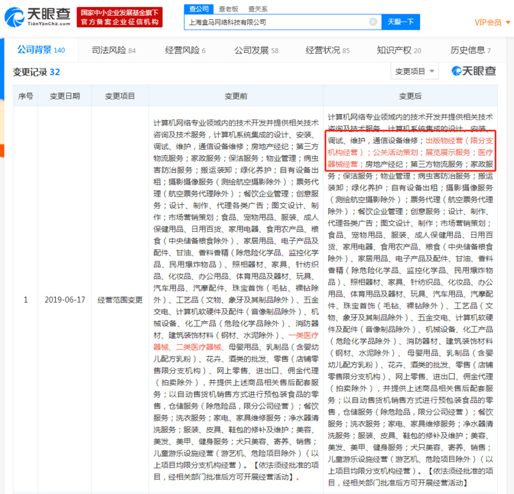
Task: Open the 公司背景 tab
Action: [40, 50]
